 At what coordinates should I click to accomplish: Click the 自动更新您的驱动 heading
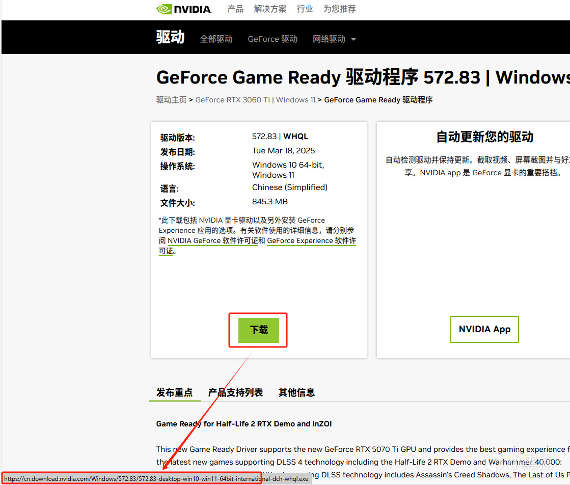pyautogui.click(x=484, y=137)
